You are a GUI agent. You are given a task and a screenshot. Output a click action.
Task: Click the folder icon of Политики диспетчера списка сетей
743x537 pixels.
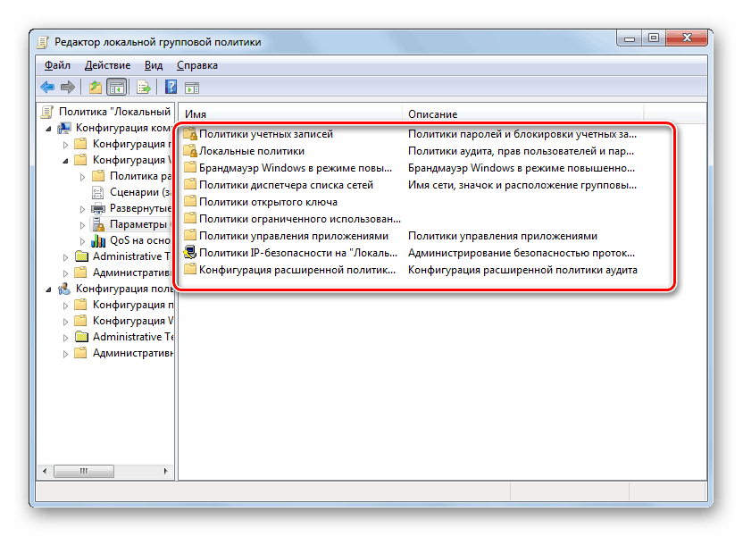(x=190, y=185)
